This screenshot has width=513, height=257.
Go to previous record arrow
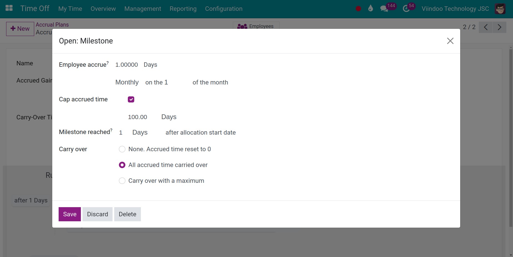point(486,27)
